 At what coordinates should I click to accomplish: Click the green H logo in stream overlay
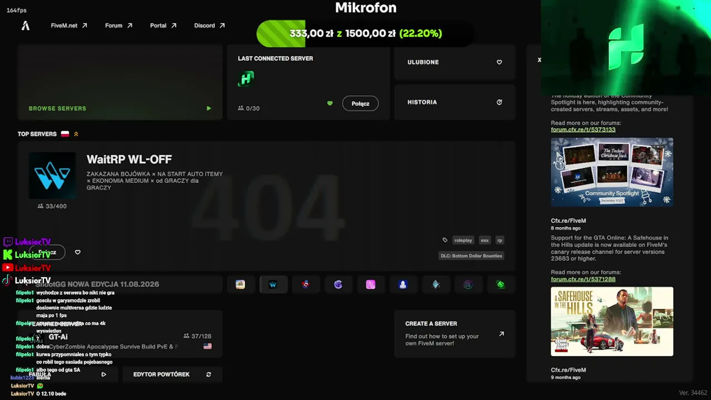pyautogui.click(x=626, y=47)
